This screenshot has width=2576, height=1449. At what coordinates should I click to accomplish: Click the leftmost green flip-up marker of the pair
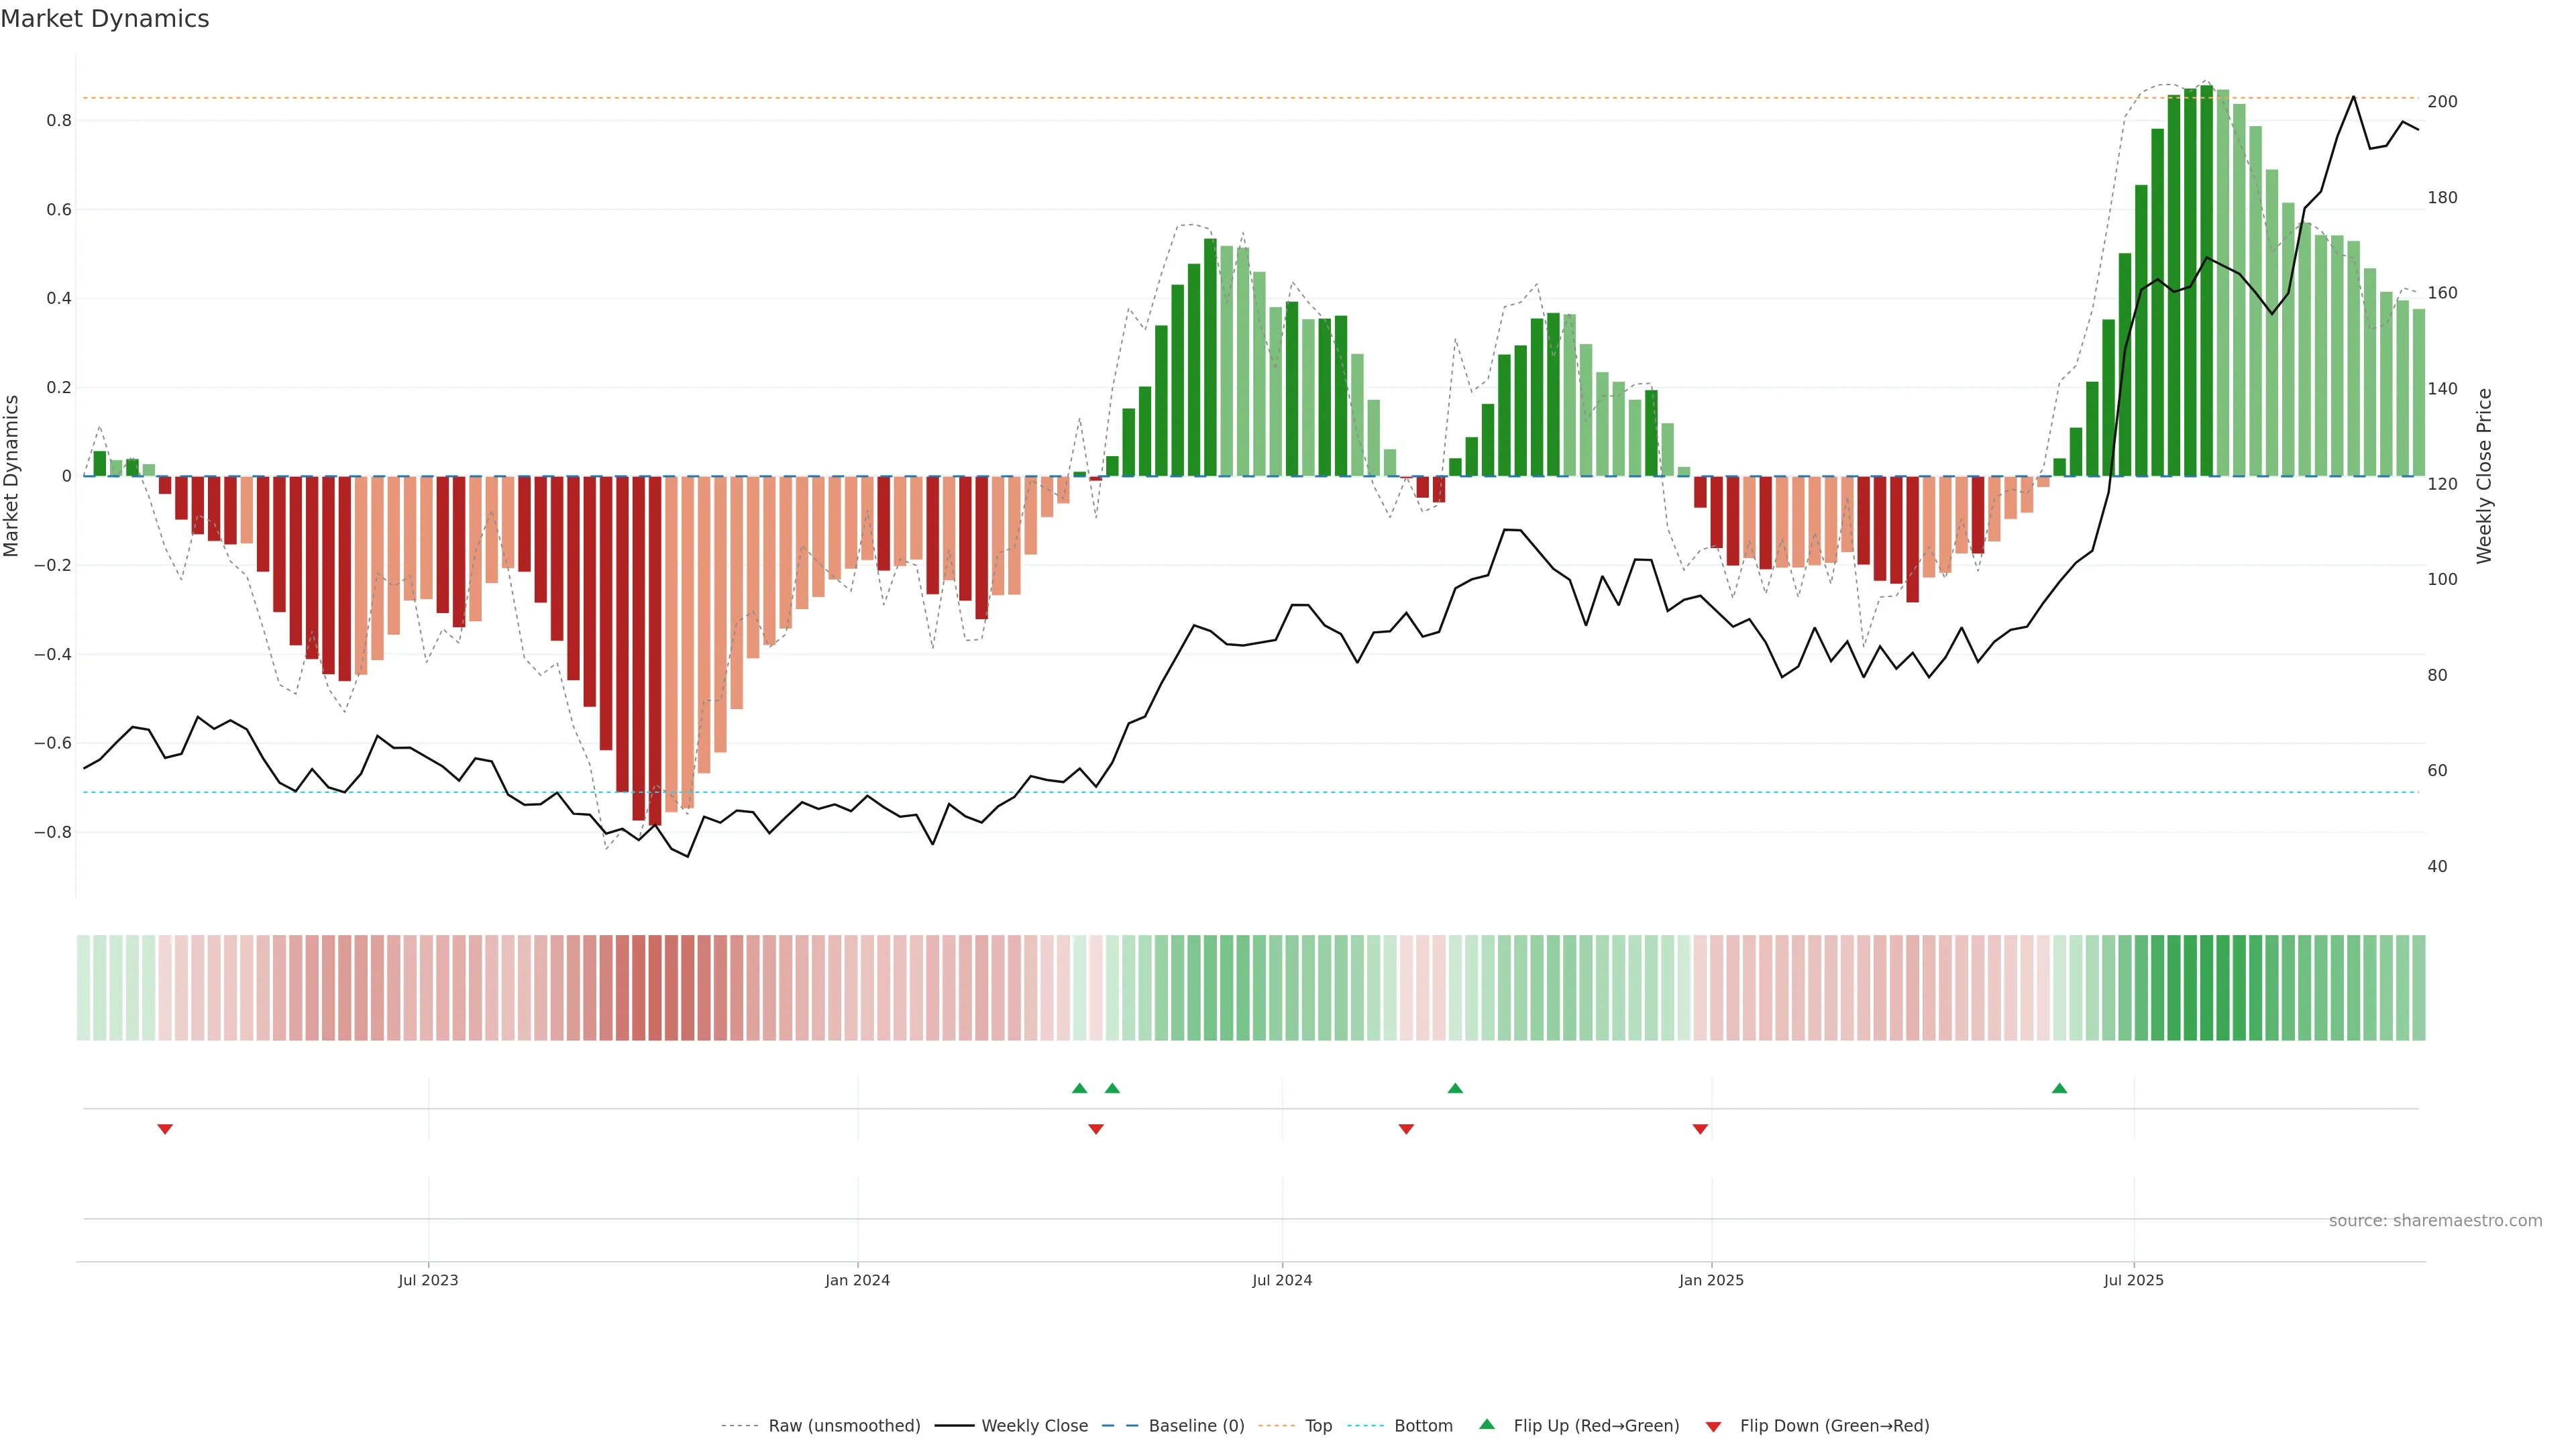click(1079, 1088)
